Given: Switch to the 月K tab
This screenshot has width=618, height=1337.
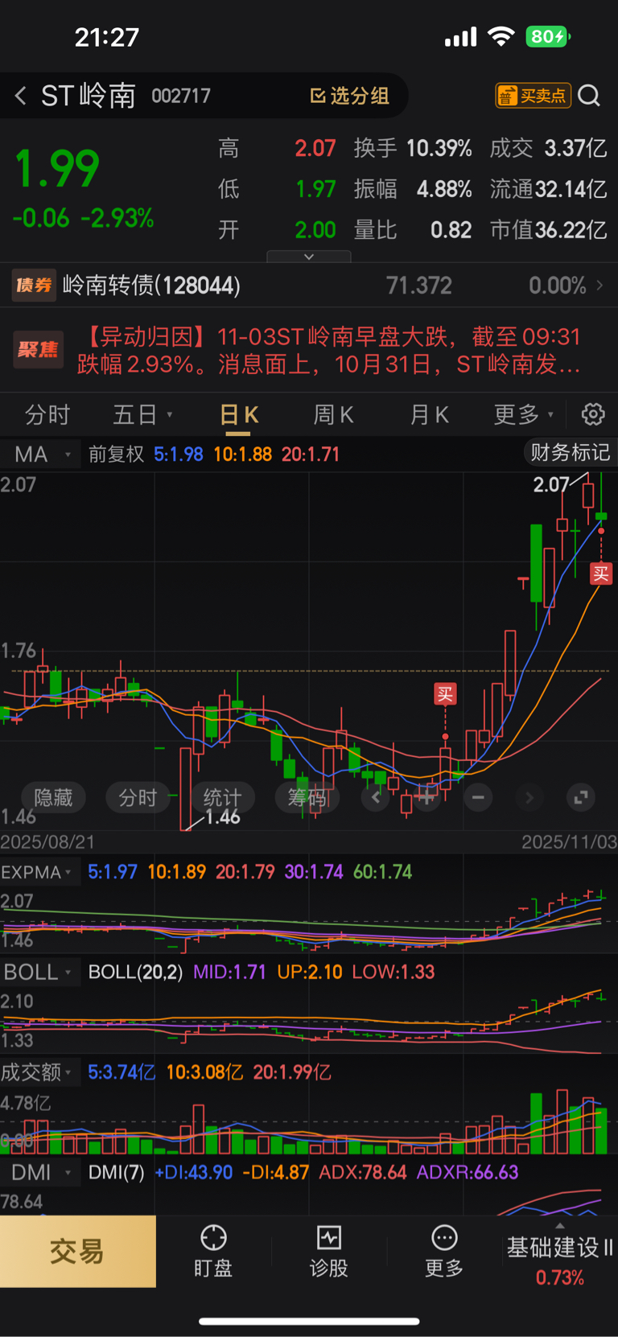Looking at the screenshot, I should pos(429,414).
